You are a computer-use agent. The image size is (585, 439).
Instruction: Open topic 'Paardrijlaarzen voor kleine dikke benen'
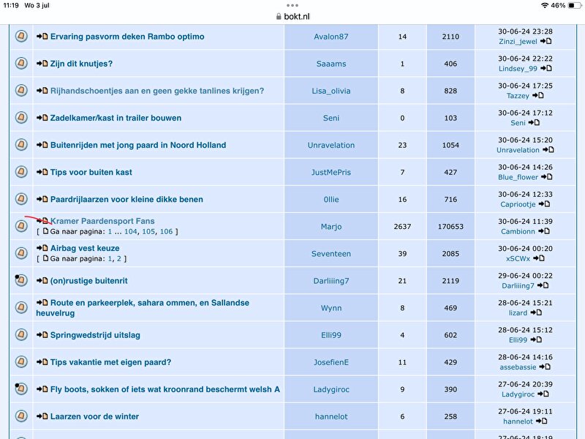click(x=127, y=199)
